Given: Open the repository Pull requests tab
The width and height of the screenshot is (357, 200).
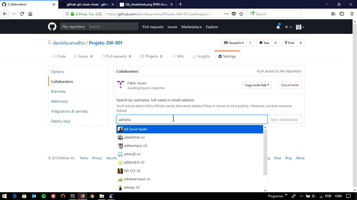Looking at the screenshot, I should tap(116, 56).
